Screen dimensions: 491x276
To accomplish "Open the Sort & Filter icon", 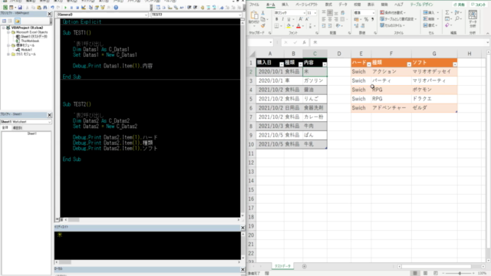I will [x=457, y=12].
